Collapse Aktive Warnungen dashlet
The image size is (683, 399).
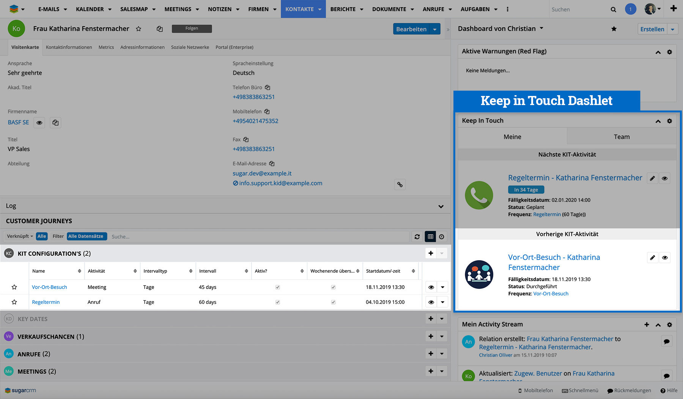pos(658,52)
